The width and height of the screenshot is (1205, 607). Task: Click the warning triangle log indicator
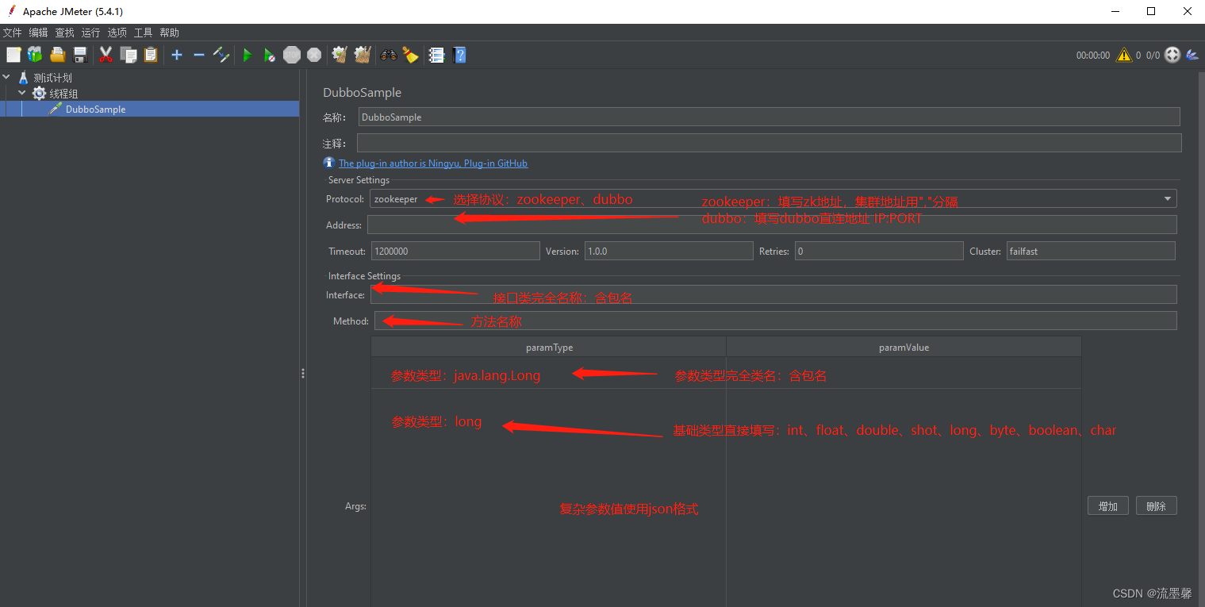[1124, 55]
